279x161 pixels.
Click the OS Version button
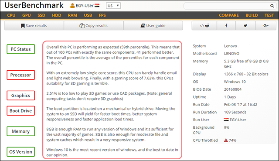pos(21,152)
